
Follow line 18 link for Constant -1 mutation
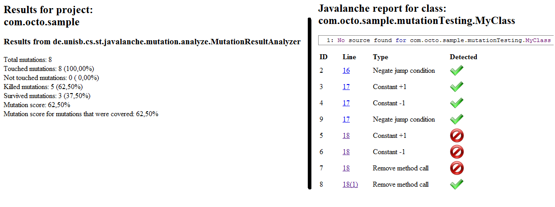(x=346, y=152)
